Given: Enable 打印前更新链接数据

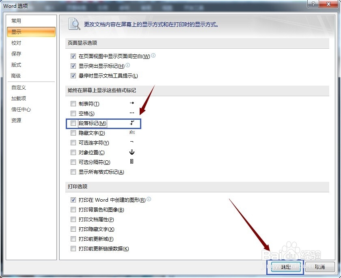Looking at the screenshot, I should 73,248.
